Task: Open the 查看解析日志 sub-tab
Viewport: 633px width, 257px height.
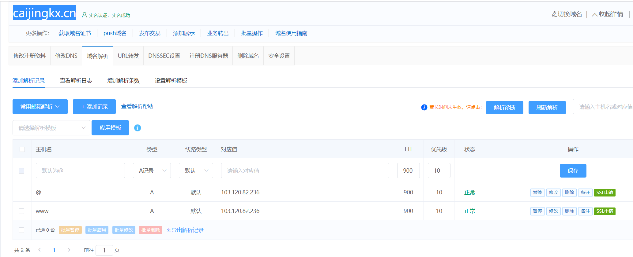Action: 76,81
